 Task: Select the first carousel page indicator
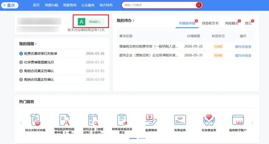pos(133,139)
